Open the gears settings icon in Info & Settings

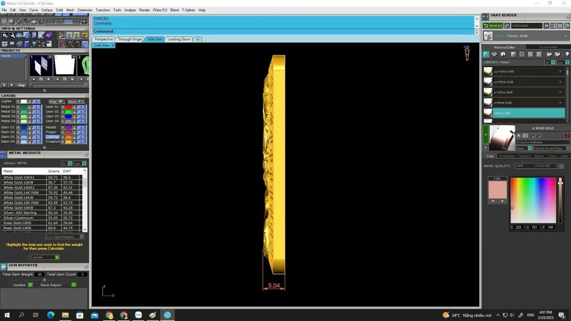pos(4,35)
